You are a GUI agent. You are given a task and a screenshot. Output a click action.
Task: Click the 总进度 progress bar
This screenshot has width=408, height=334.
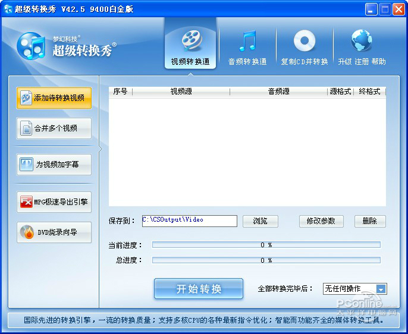pos(266,260)
